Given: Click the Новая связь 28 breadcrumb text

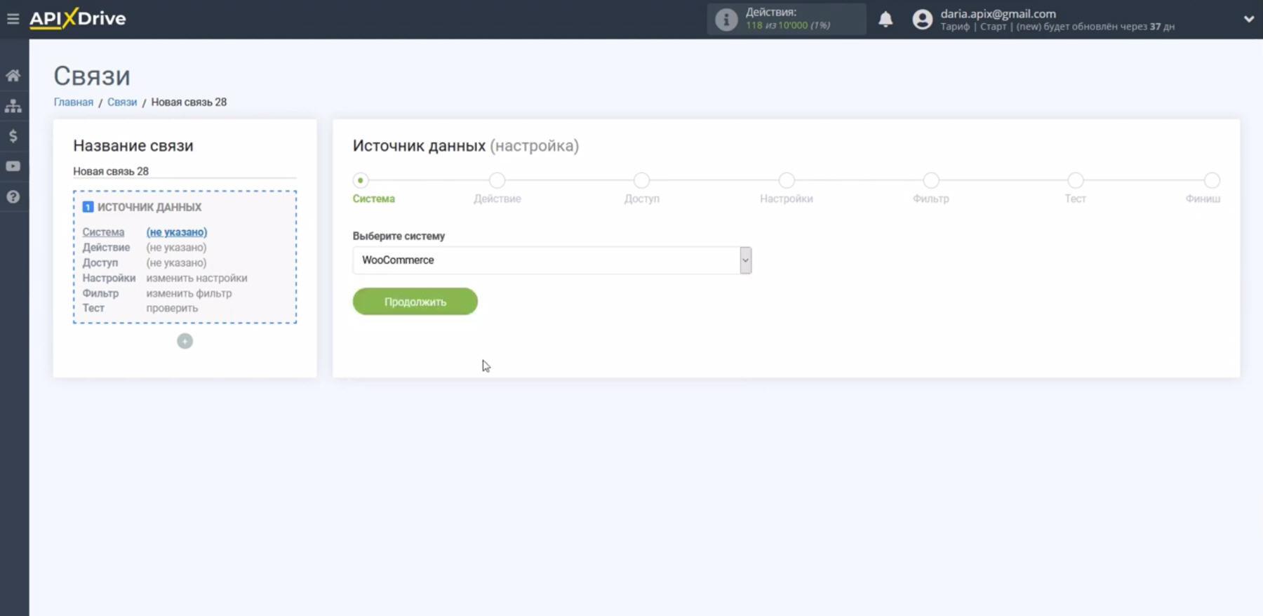Looking at the screenshot, I should (189, 102).
